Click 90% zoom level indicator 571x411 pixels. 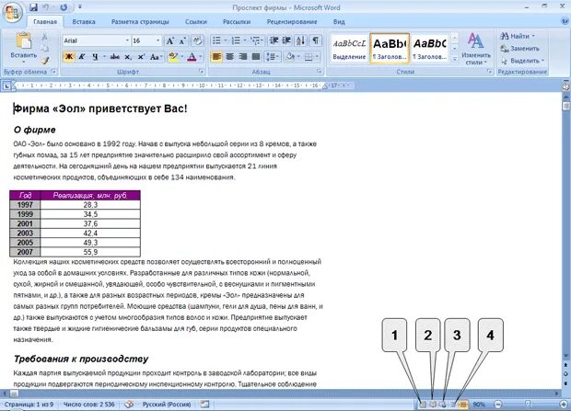tap(479, 404)
